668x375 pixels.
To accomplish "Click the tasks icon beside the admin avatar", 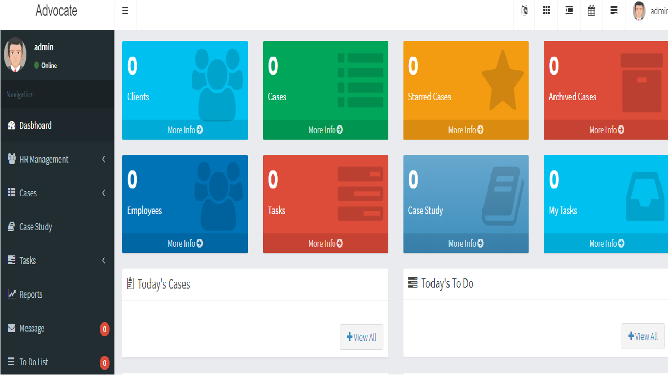I will 614,11.
